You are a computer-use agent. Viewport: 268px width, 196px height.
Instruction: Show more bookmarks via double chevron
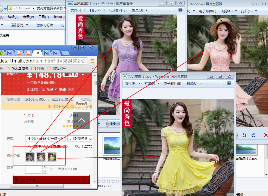point(92,69)
